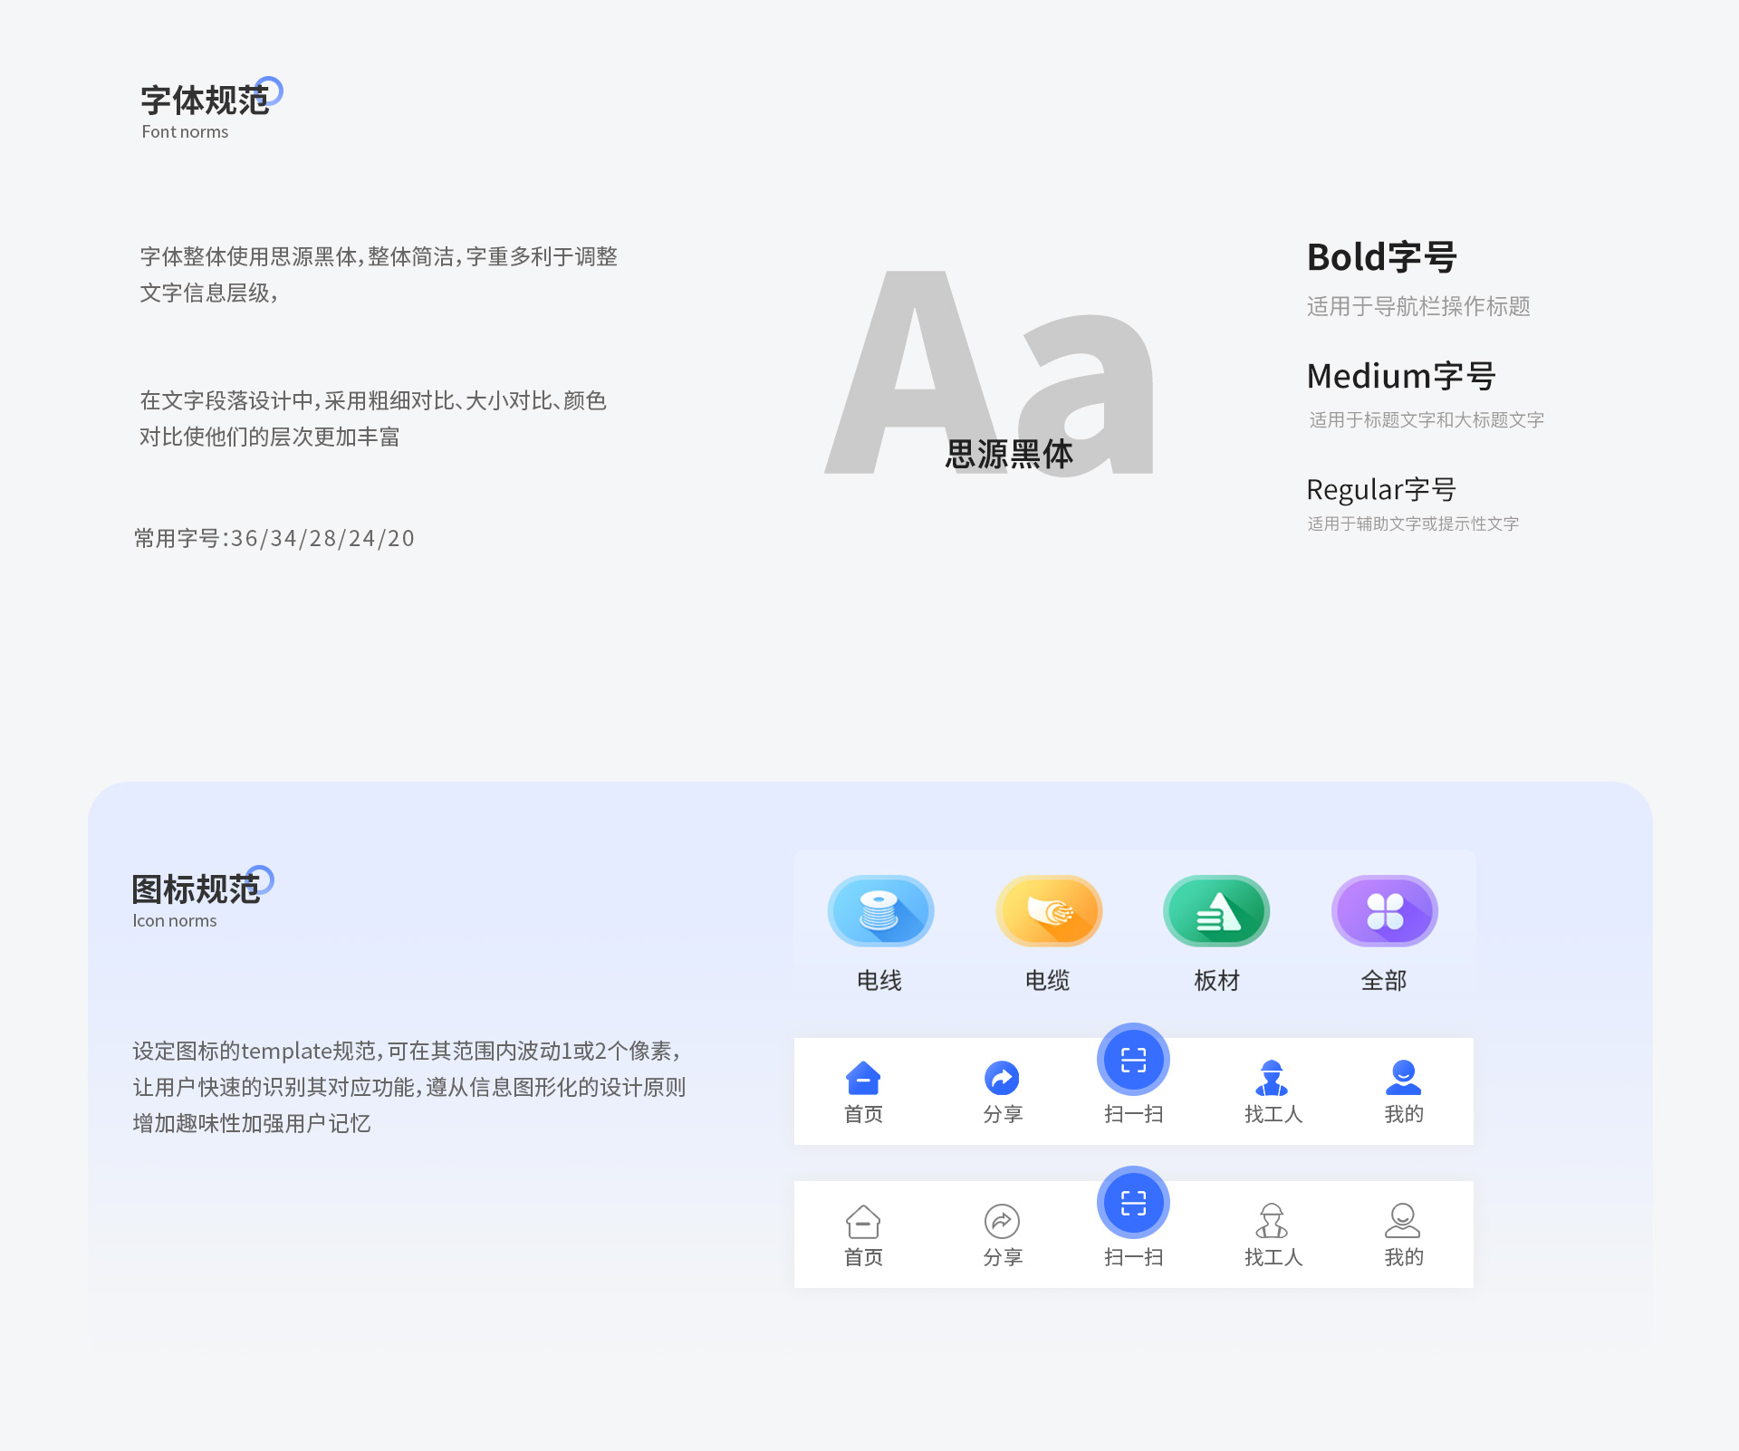Select the outlined 我的 person icon
The width and height of the screenshot is (1739, 1451).
pyautogui.click(x=1403, y=1221)
